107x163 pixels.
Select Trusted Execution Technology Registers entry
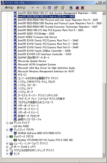click(x=58, y=27)
